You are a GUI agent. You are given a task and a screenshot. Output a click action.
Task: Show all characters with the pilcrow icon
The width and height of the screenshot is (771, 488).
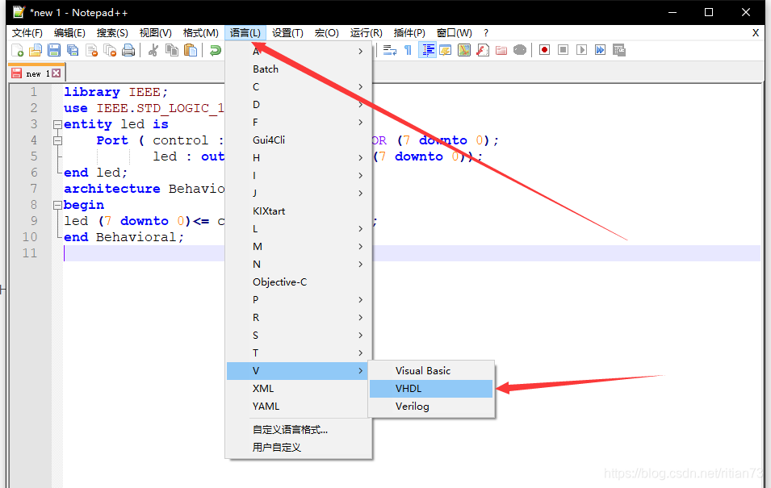(x=409, y=50)
